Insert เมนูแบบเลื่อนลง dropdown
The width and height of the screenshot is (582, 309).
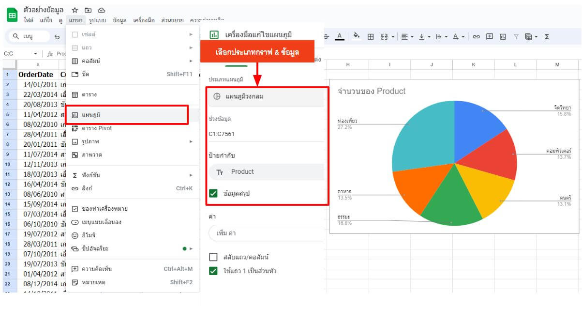(x=132, y=222)
